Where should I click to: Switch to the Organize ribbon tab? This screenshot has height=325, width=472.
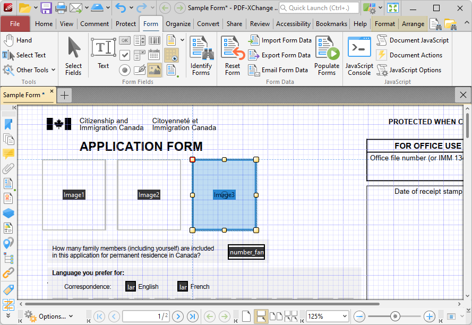pyautogui.click(x=178, y=24)
